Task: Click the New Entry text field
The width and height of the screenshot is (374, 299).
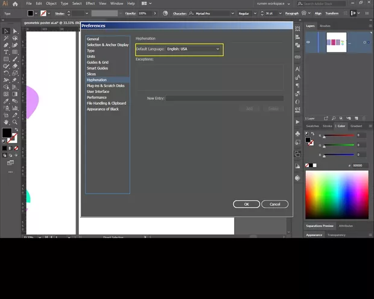Action: click(x=224, y=98)
